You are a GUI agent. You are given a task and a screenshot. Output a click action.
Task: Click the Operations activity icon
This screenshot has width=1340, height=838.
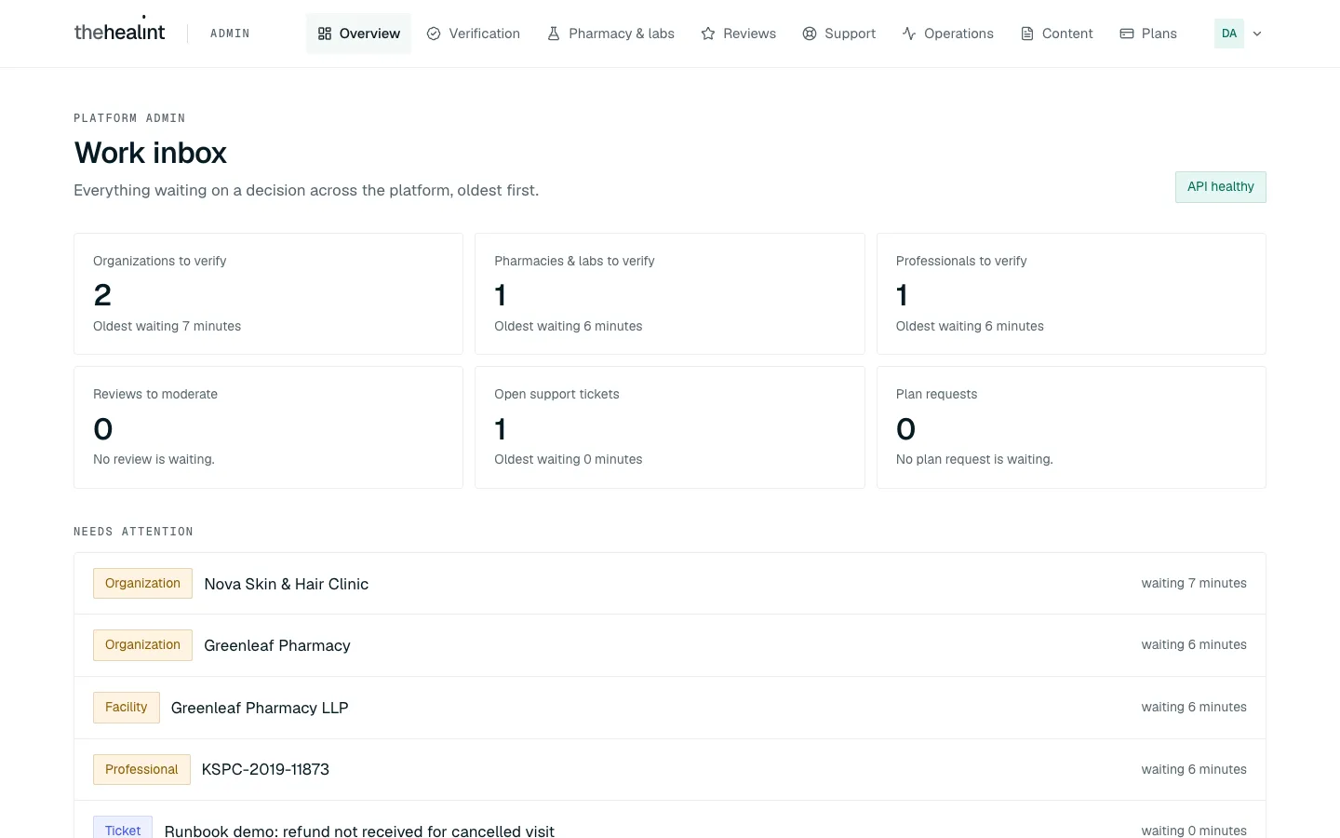click(x=909, y=34)
